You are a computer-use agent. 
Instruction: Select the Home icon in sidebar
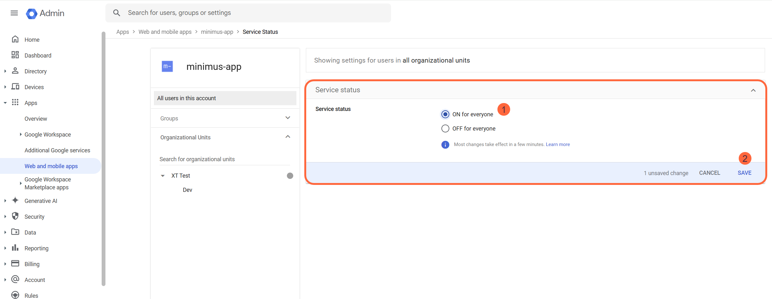click(15, 39)
